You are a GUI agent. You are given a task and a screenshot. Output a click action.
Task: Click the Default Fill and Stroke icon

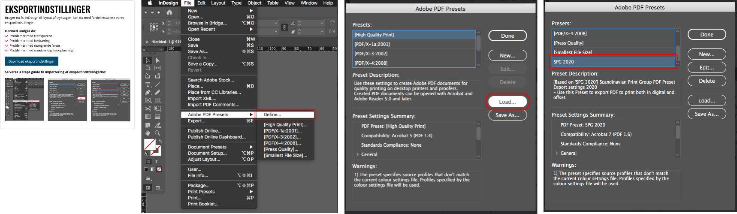click(x=146, y=154)
